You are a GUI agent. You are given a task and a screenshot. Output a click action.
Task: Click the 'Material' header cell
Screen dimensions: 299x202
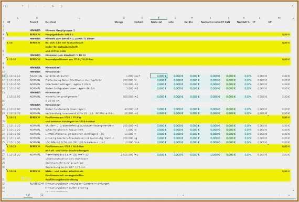click(x=156, y=22)
